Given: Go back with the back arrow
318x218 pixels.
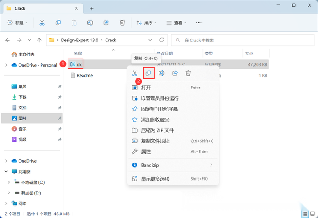Looking at the screenshot, I should [8, 40].
